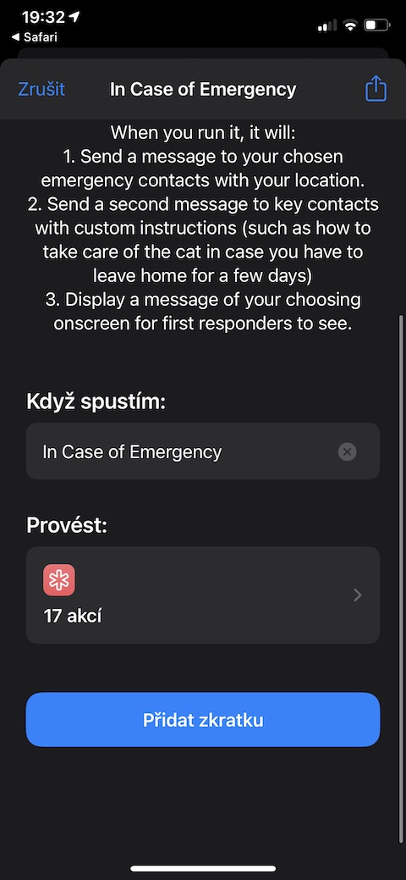Tap the Když spustím: heading
Image resolution: width=406 pixels, height=880 pixels.
coord(96,401)
